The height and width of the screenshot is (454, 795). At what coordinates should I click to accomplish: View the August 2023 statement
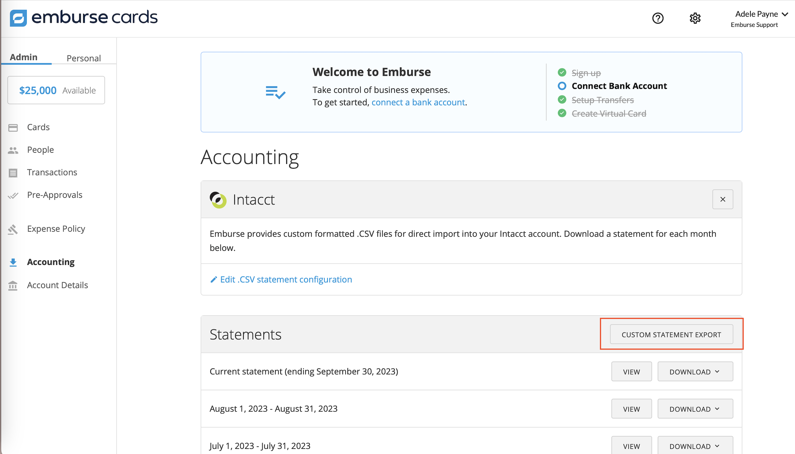pos(631,409)
